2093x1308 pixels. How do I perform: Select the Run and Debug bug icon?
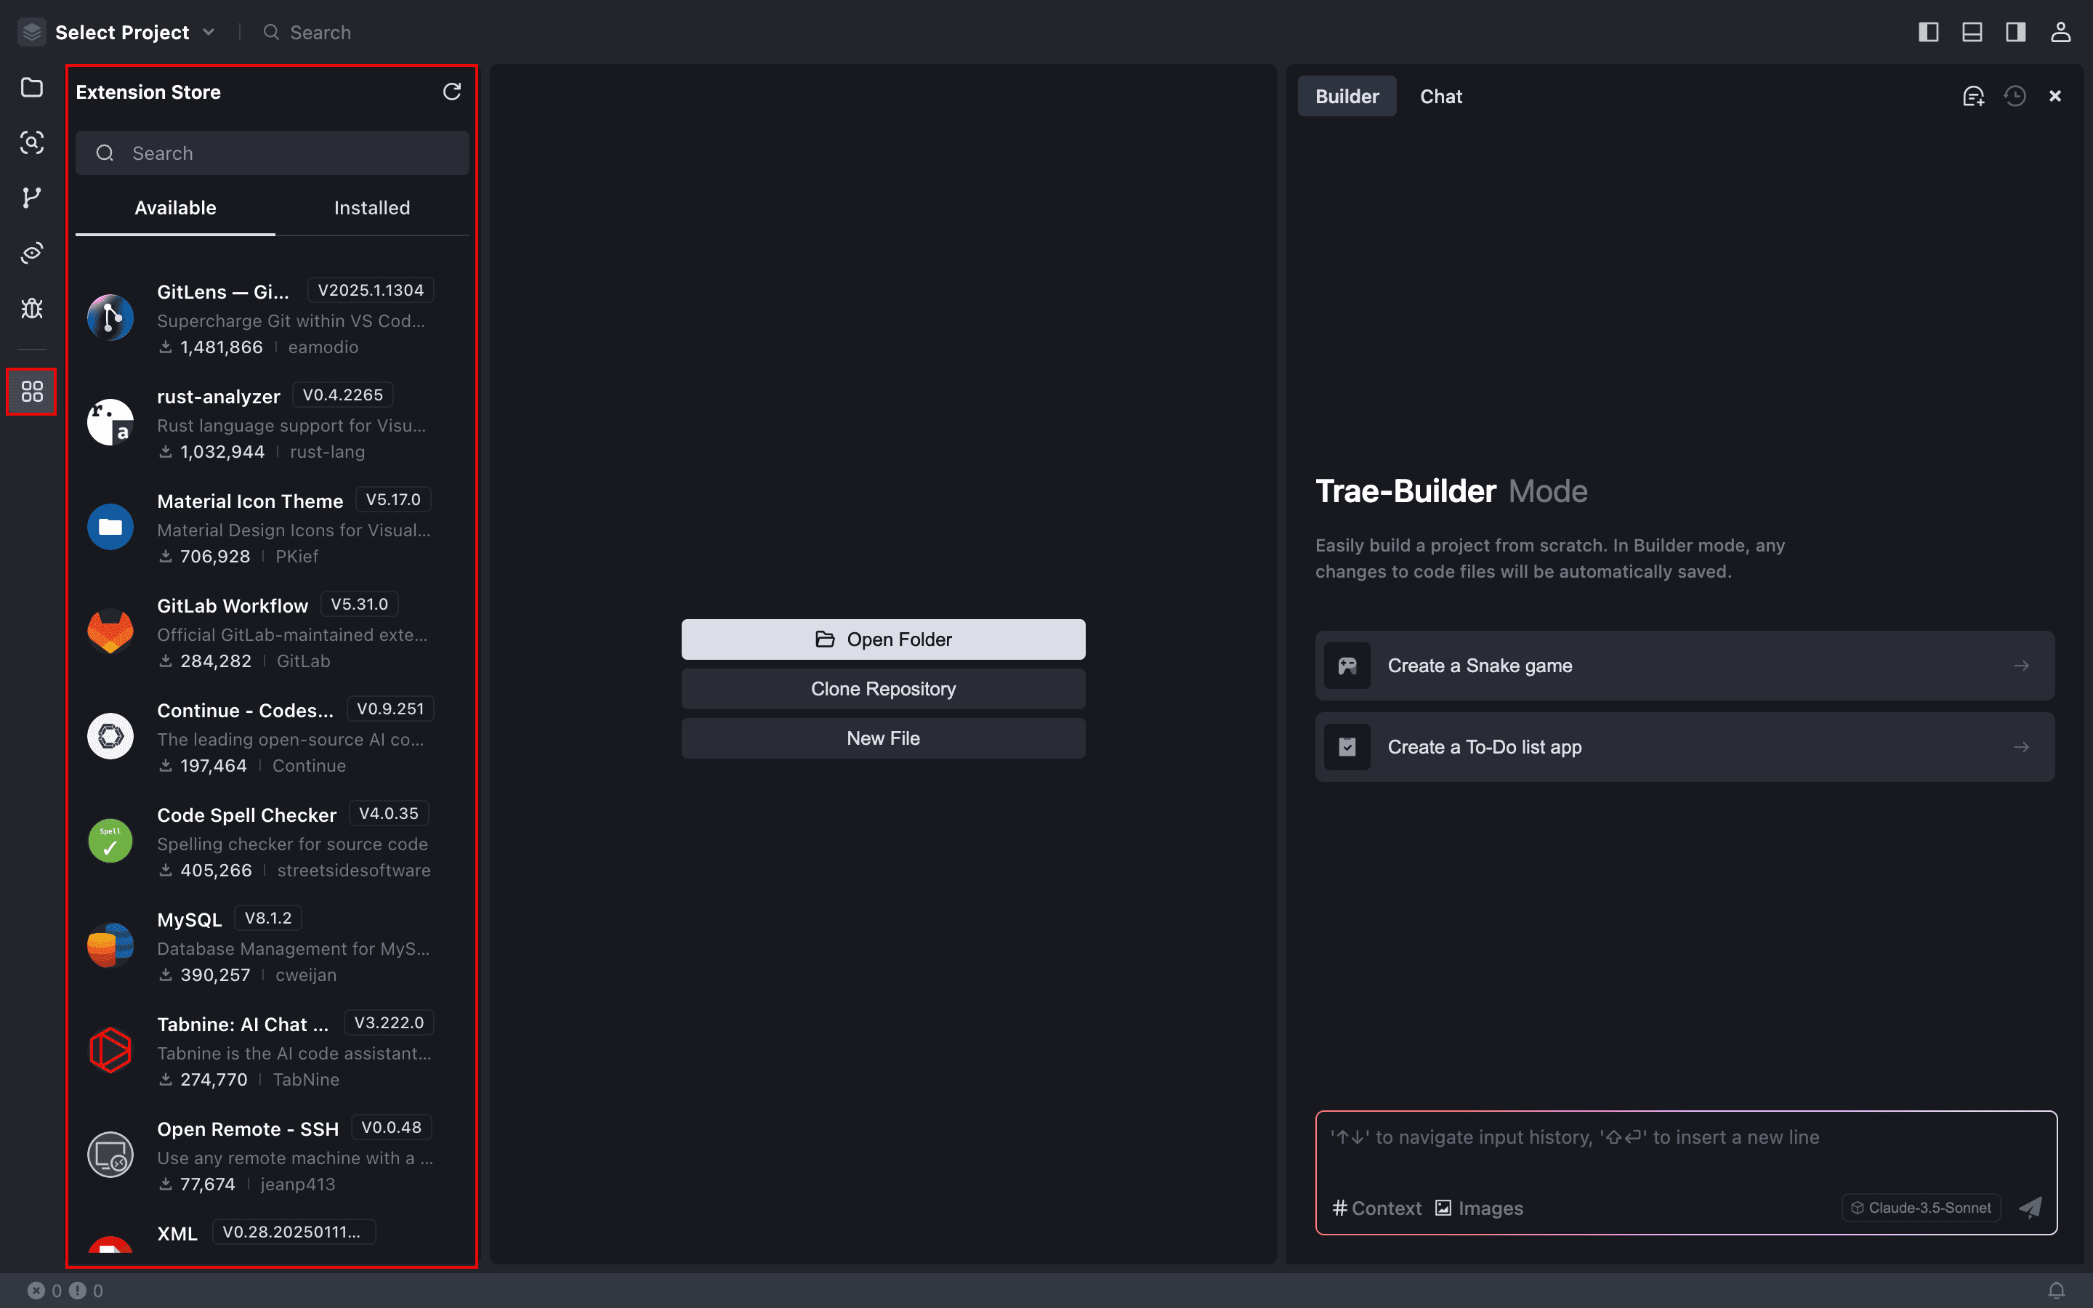click(31, 308)
